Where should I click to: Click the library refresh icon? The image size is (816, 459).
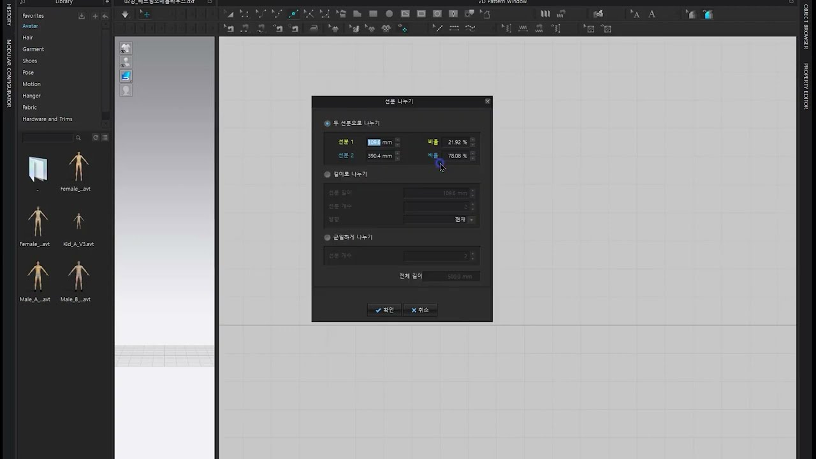96,138
